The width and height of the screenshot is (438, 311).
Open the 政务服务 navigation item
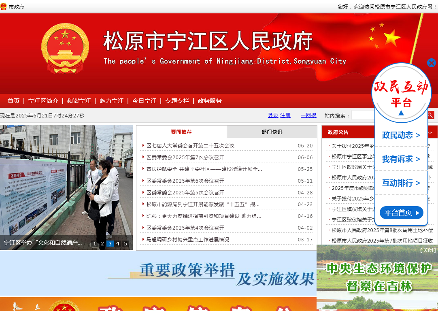(x=210, y=101)
